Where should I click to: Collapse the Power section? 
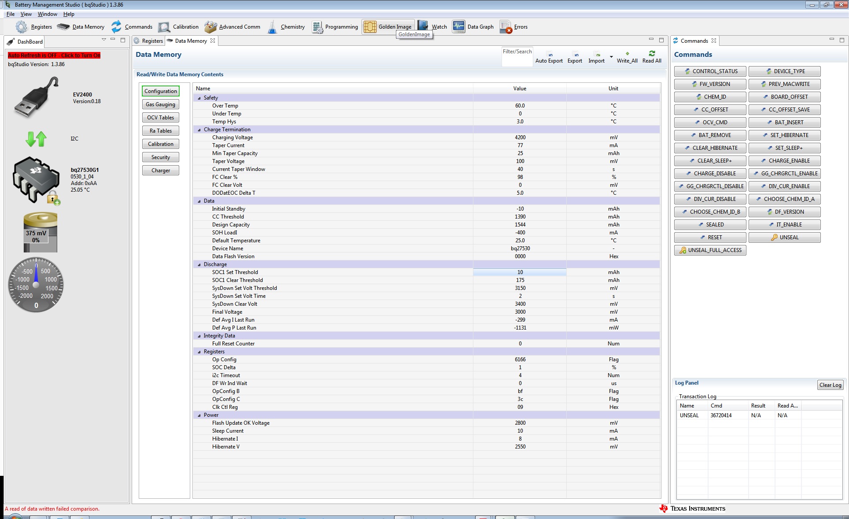(199, 415)
